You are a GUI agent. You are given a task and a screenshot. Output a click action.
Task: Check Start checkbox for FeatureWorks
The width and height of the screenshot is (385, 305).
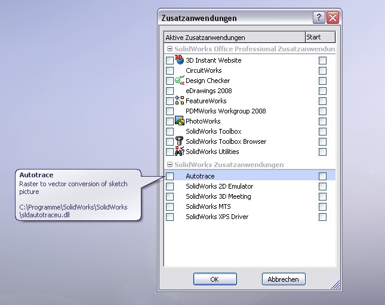click(x=322, y=101)
